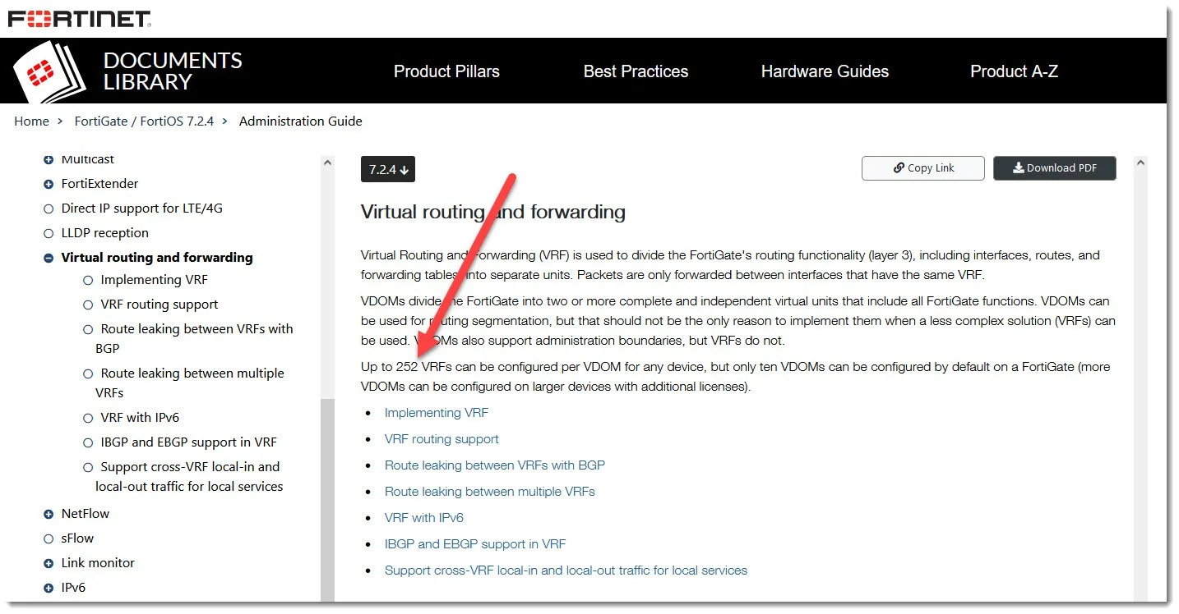The height and width of the screenshot is (614, 1179).
Task: Click sidebar scrollbar thumb
Action: point(328,501)
